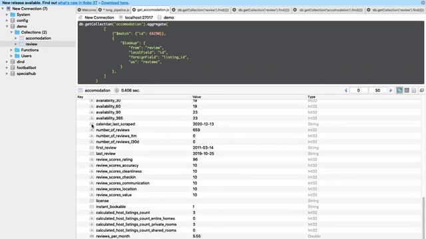The height and width of the screenshot is (239, 426).
Task: Collapse the New Connection tree node
Action: click(x=3, y=9)
